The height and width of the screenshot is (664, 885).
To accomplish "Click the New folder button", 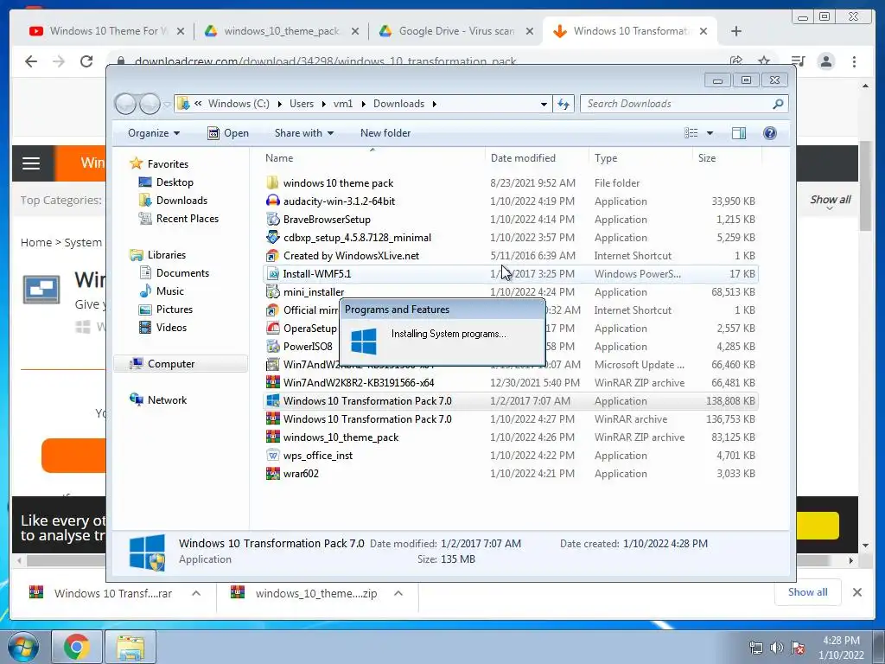I will (385, 133).
